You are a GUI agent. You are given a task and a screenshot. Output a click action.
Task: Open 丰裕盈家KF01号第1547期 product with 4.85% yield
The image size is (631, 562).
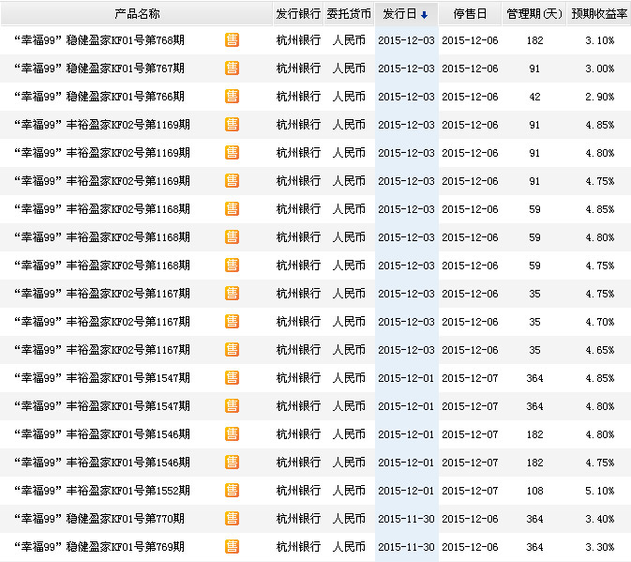(x=102, y=378)
